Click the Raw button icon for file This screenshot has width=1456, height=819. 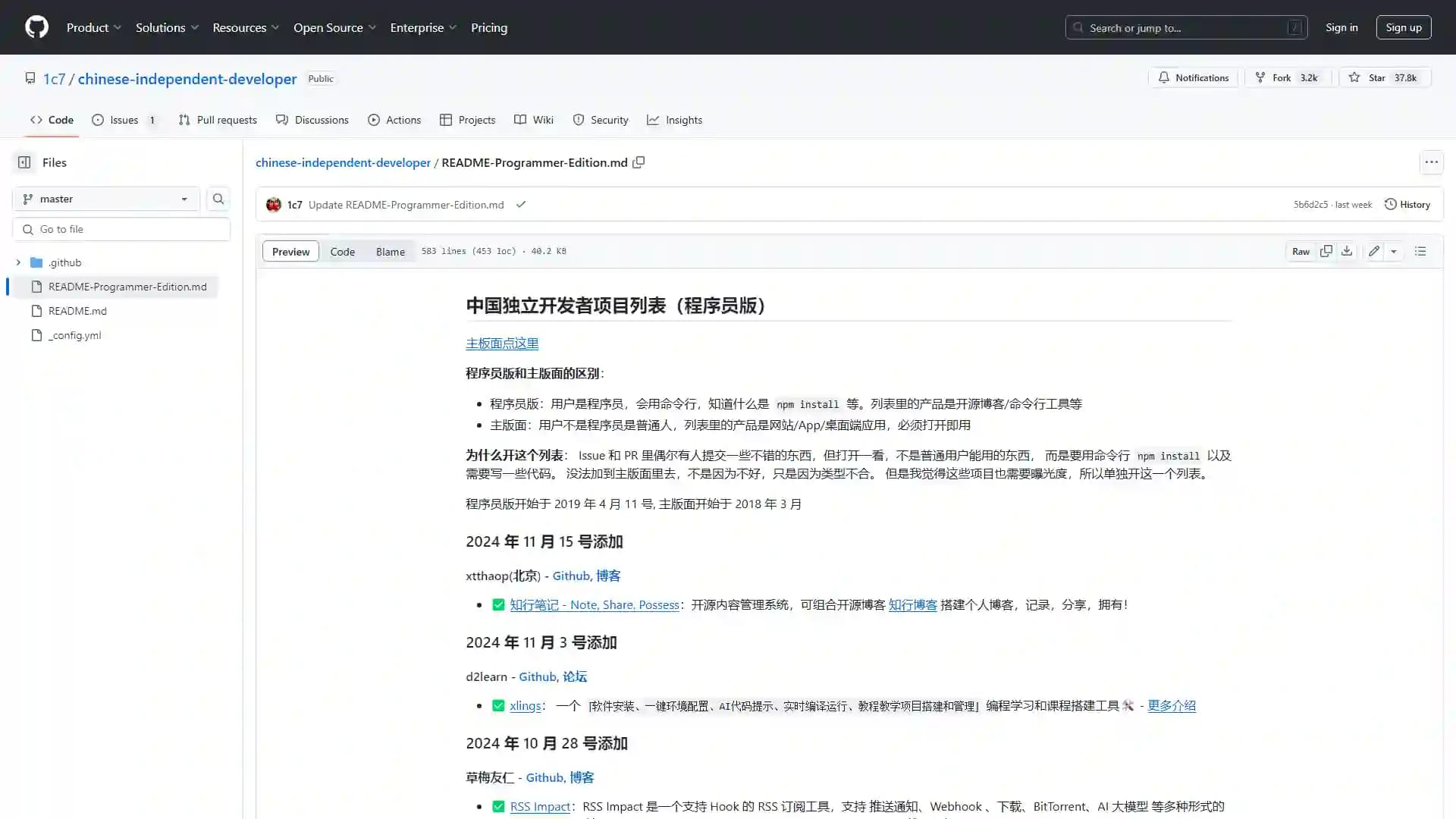tap(1301, 251)
